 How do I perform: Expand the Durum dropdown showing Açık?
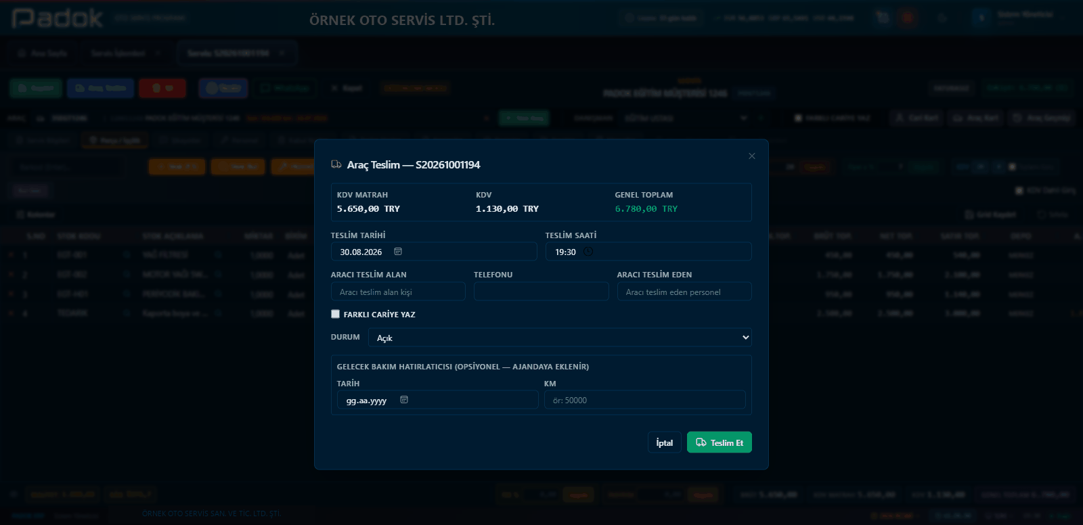pyautogui.click(x=560, y=338)
